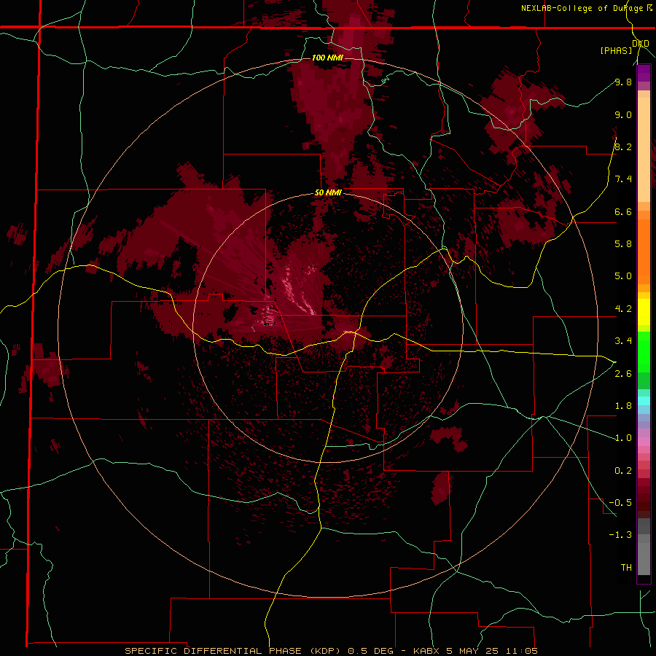The width and height of the screenshot is (656, 656).
Task: Pick the bright green swatch on color bar
Action: coord(644,351)
